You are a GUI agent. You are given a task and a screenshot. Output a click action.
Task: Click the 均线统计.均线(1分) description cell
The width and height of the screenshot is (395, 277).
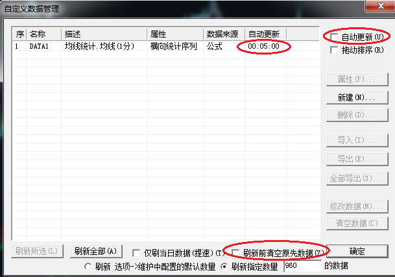99,46
